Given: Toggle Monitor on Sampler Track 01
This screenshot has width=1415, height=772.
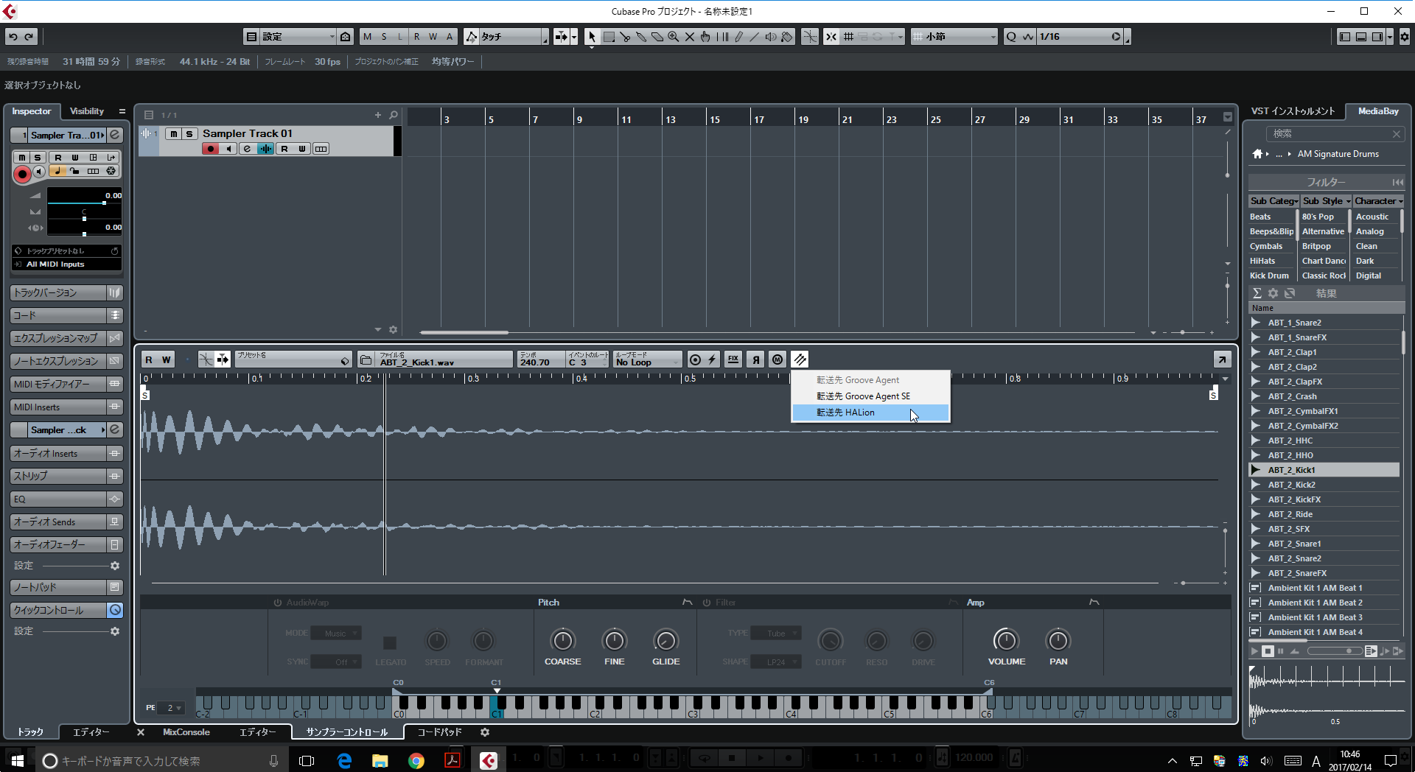Looking at the screenshot, I should (229, 149).
